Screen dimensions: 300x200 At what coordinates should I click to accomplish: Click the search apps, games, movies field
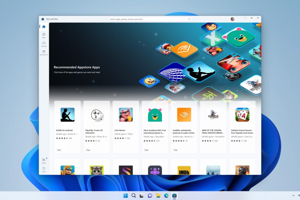tap(150, 19)
